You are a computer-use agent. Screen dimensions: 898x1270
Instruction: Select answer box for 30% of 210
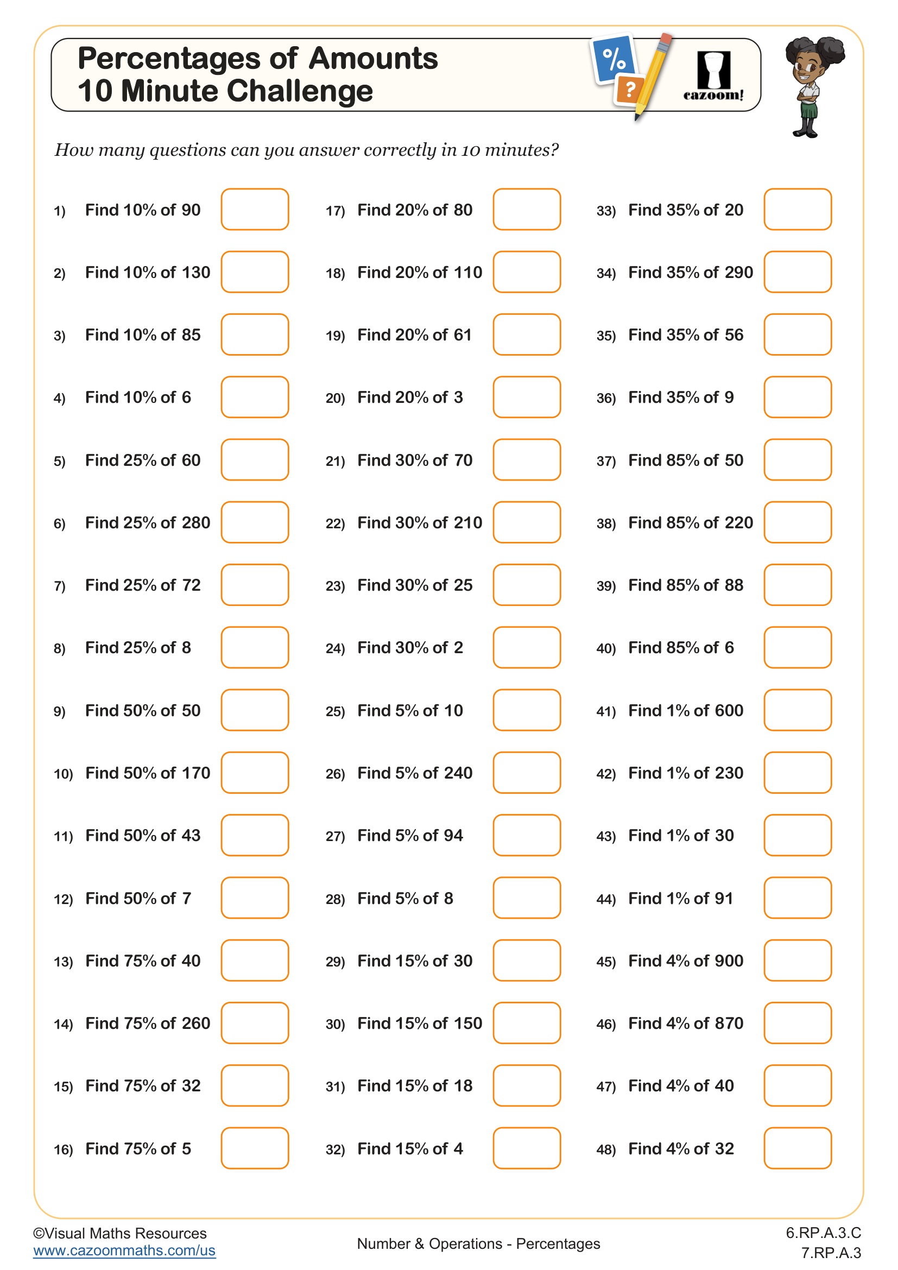(x=527, y=522)
